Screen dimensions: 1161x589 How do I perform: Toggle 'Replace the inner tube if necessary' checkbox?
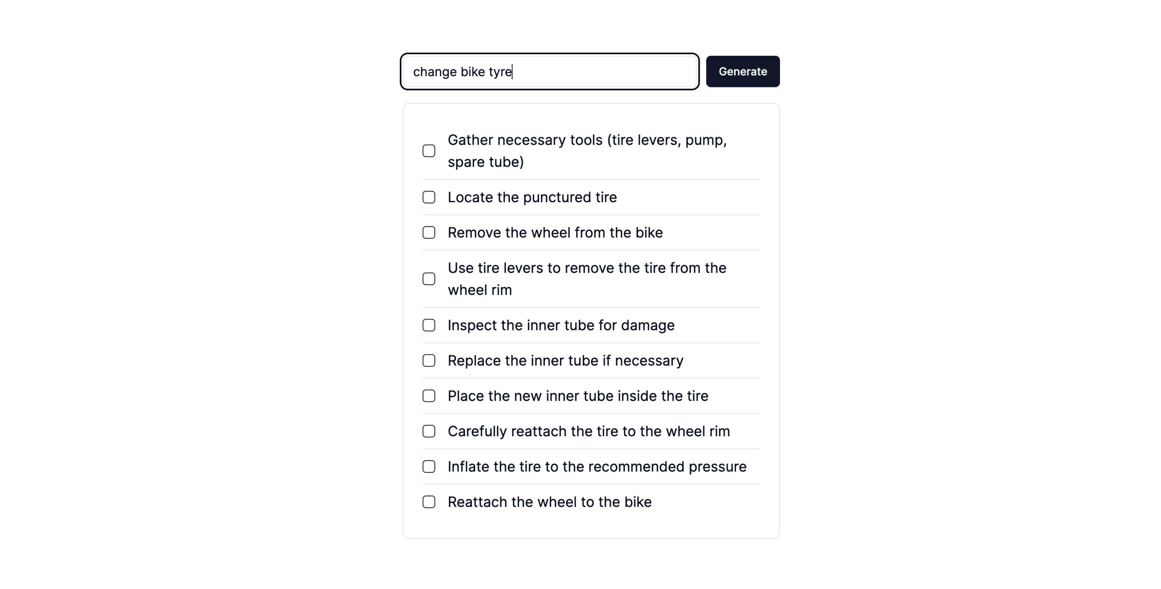pyautogui.click(x=429, y=360)
